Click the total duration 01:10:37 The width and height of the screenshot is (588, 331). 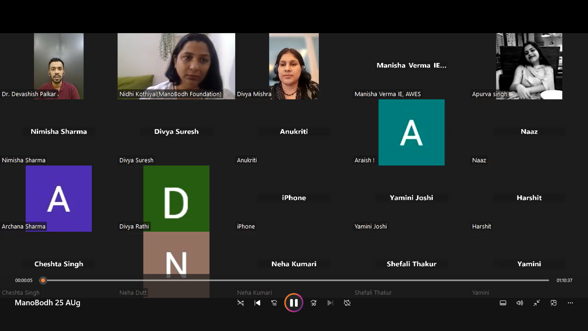pyautogui.click(x=564, y=280)
